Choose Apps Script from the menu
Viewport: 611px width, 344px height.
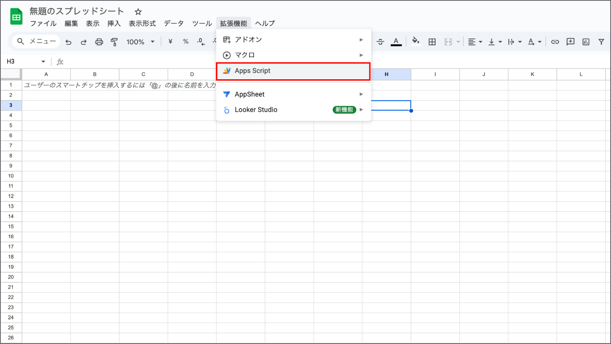[293, 71]
